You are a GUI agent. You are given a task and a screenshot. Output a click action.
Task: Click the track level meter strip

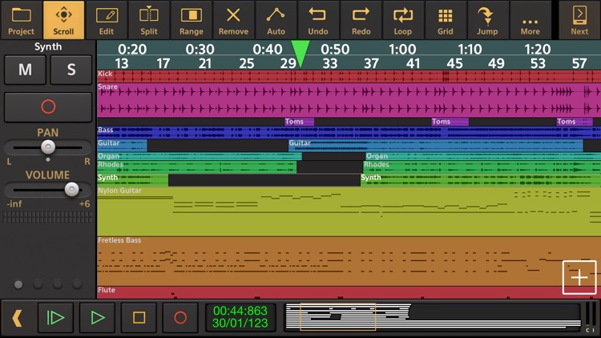(48, 217)
